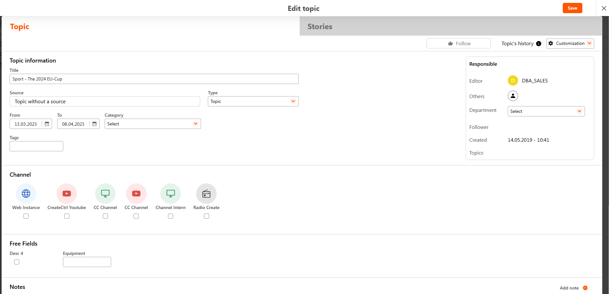Click the Save button

click(572, 8)
